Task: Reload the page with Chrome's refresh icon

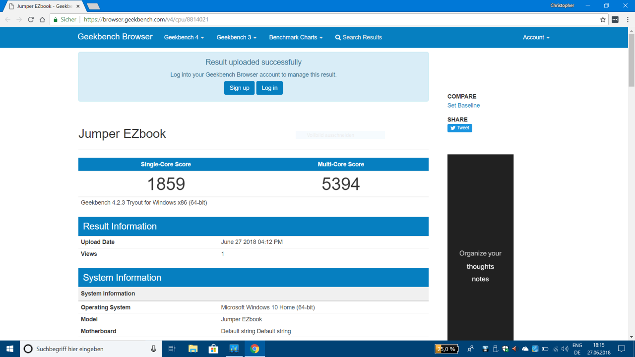Action: point(31,19)
